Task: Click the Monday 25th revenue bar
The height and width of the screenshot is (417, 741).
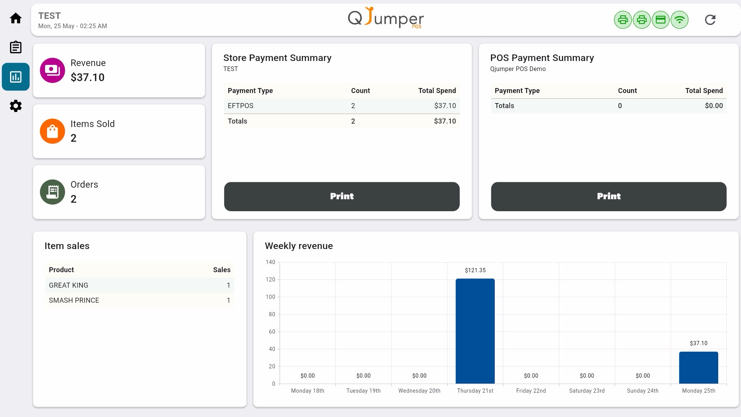Action: 699,368
